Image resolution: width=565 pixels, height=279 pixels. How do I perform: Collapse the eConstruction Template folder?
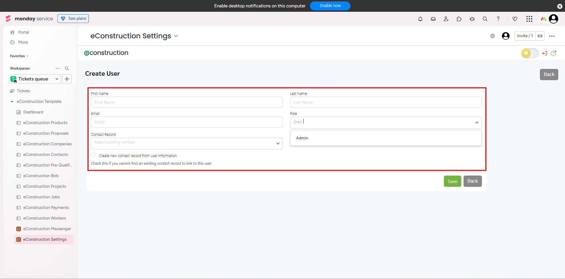click(12, 102)
